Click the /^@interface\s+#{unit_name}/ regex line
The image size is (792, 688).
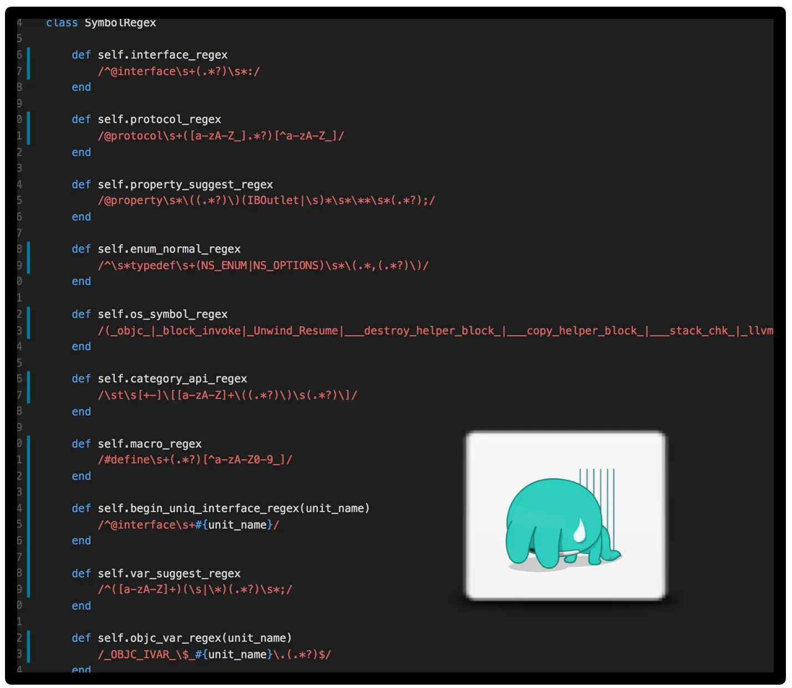189,524
